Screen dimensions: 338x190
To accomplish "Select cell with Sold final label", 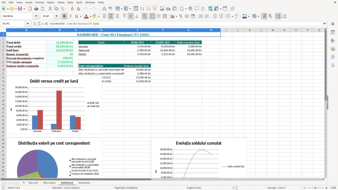I will pyautogui.click(x=26, y=50).
